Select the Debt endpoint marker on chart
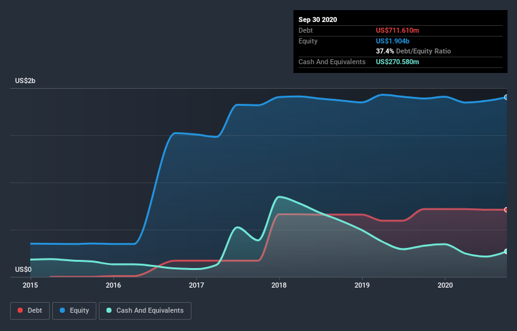This screenshot has width=517, height=331. coord(506,210)
